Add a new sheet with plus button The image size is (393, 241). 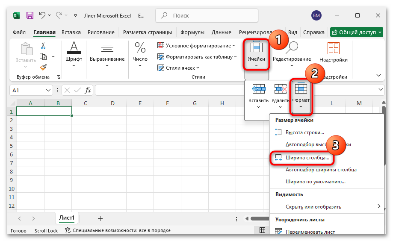(100, 218)
